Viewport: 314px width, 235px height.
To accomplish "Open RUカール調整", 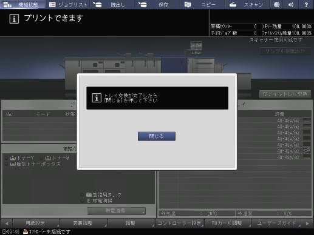I will point(228,223).
